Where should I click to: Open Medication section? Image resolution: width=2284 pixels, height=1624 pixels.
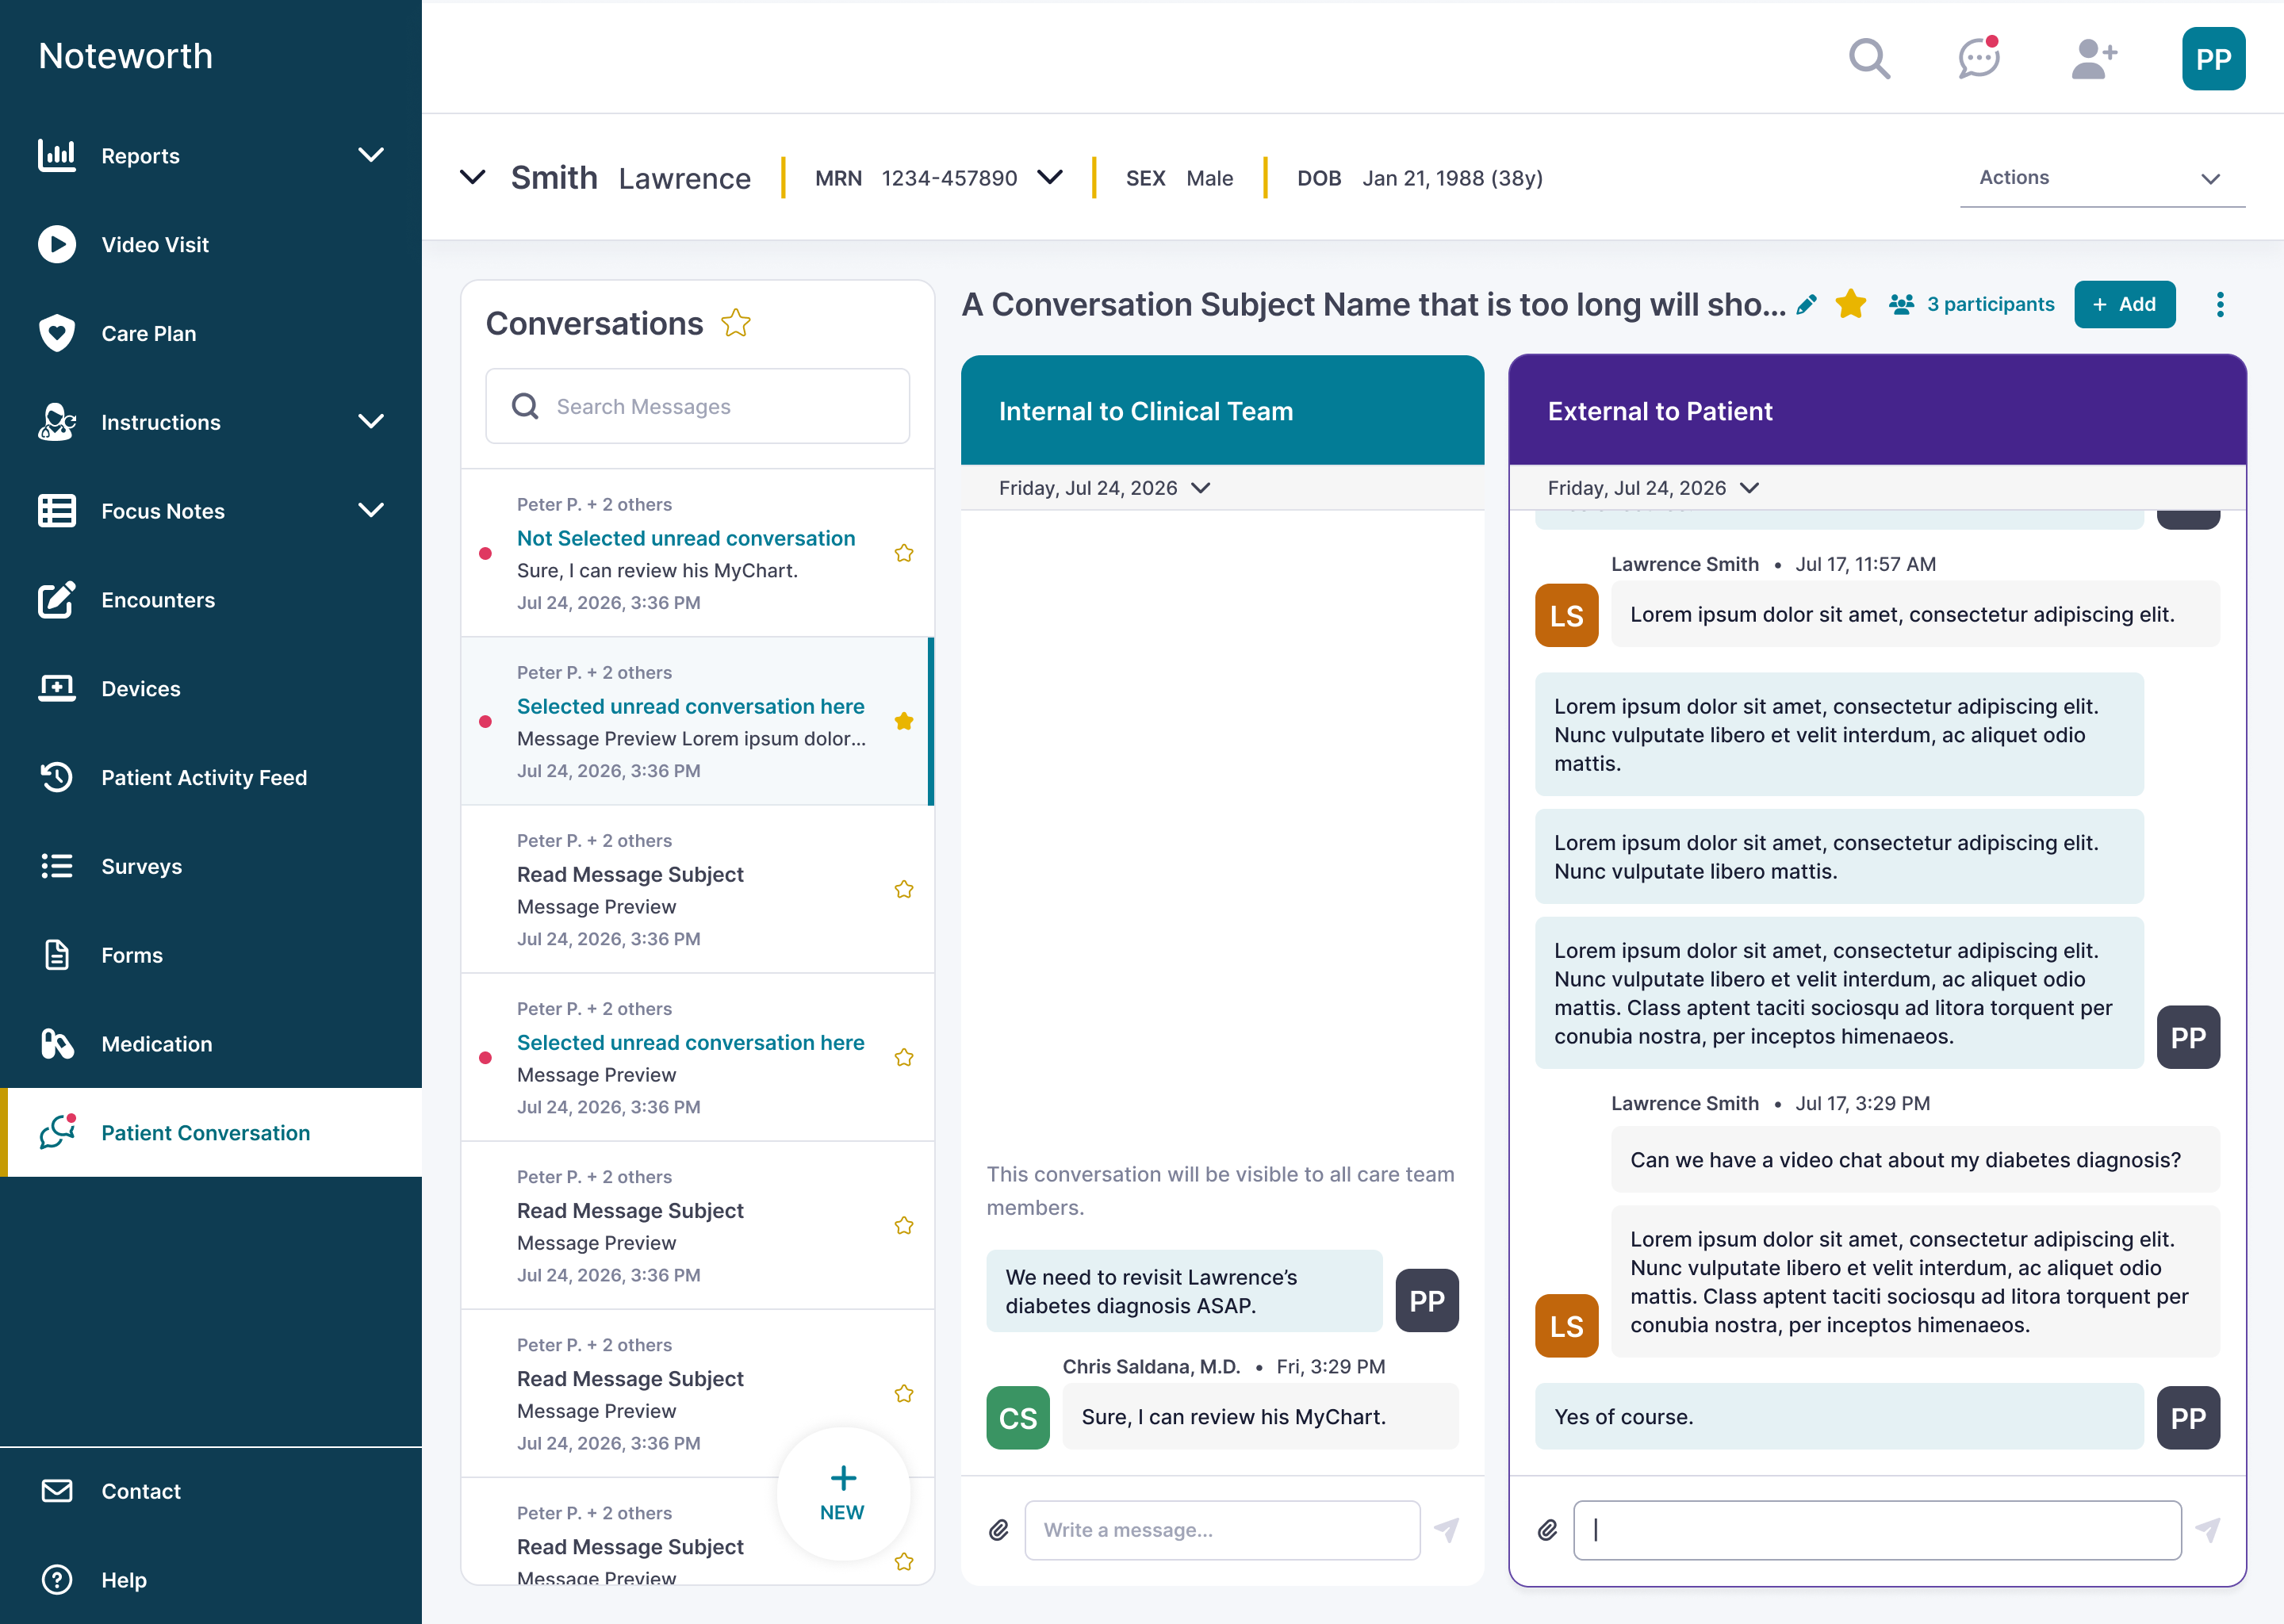tap(211, 1044)
